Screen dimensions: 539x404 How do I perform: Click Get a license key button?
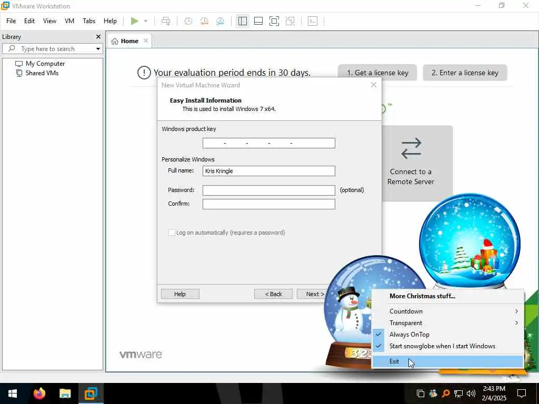coord(377,73)
